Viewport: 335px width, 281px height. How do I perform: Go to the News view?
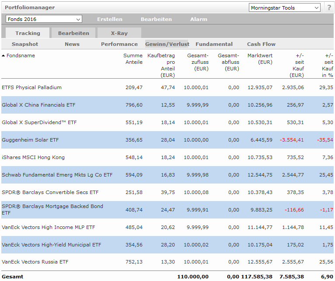pyautogui.click(x=72, y=44)
